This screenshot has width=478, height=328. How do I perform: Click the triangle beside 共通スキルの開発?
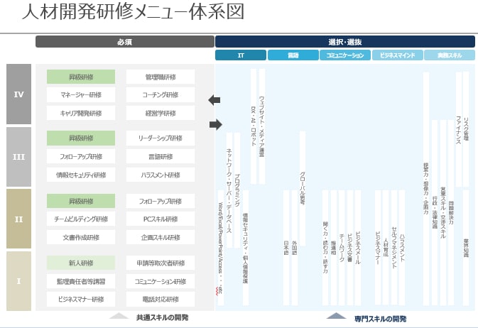pyautogui.click(x=119, y=316)
